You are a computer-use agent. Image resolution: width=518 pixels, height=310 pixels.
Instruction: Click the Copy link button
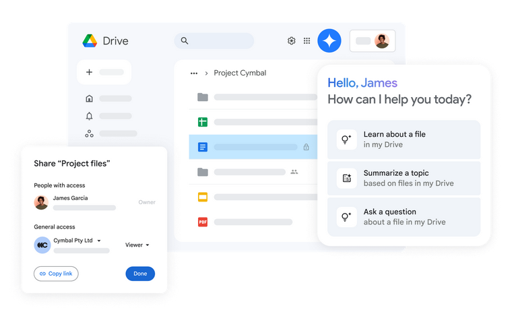56,274
